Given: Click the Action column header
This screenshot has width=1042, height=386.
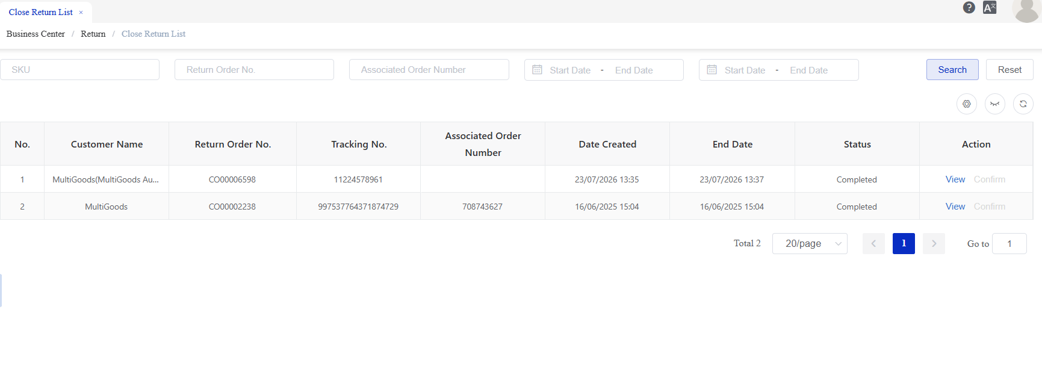Looking at the screenshot, I should click(976, 145).
